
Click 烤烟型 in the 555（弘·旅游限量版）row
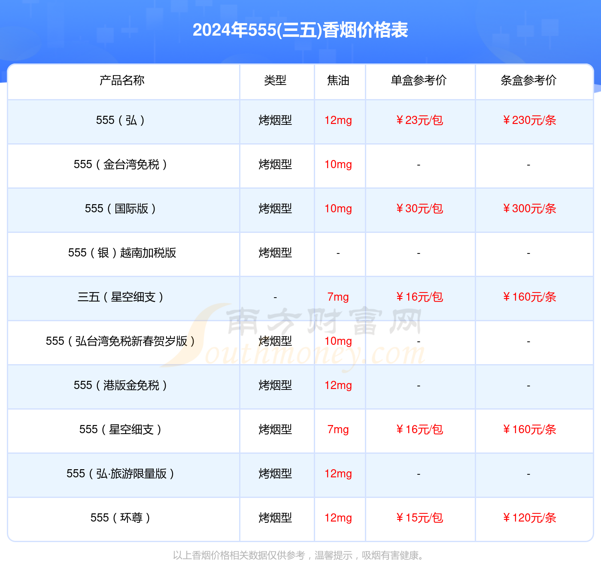click(x=275, y=473)
